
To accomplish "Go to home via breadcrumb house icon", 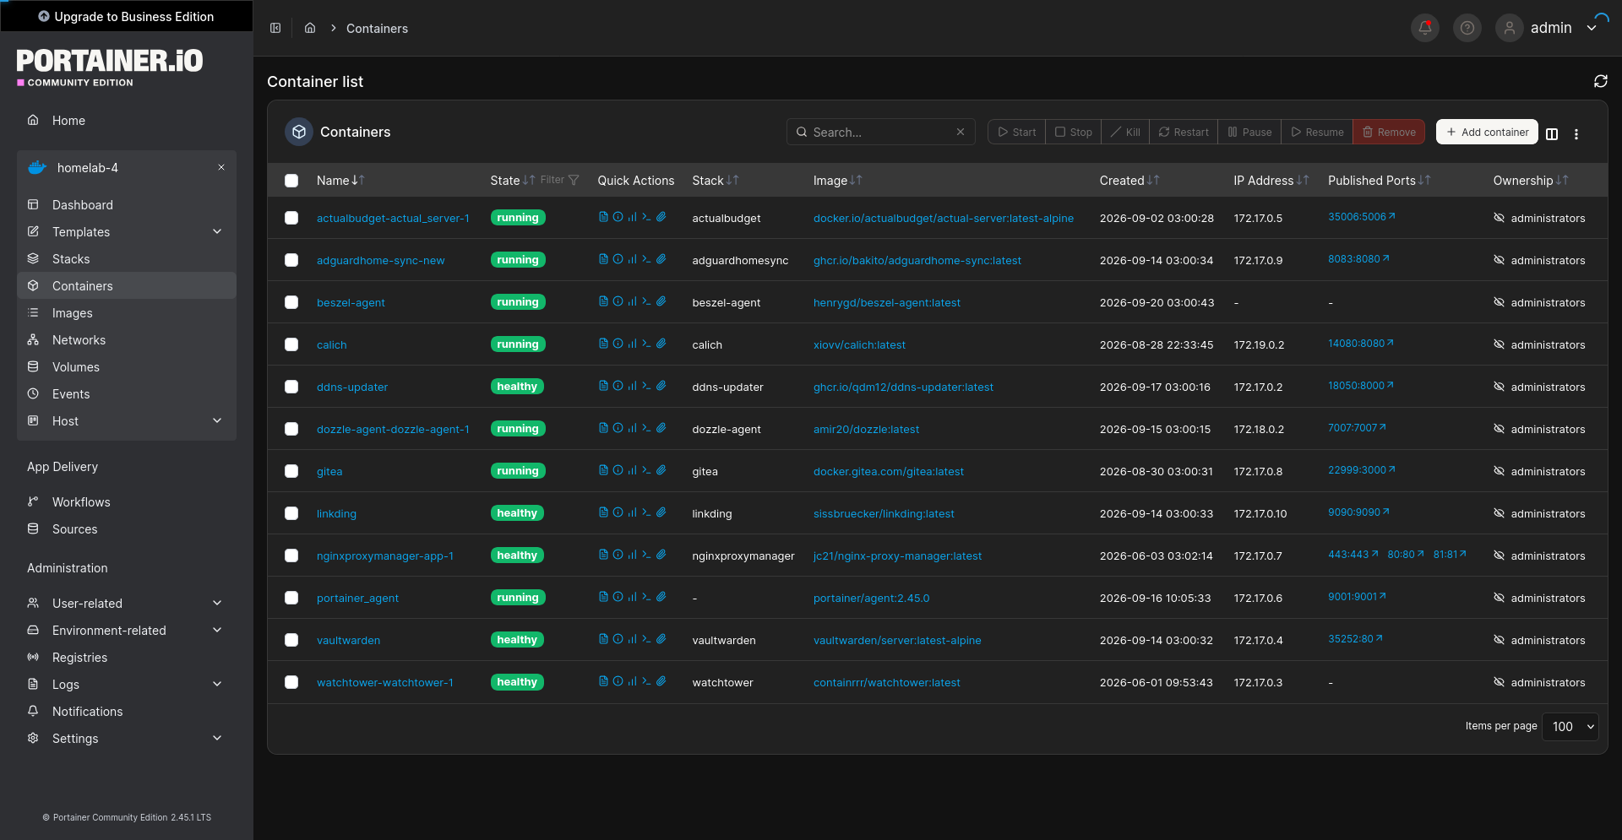I will (x=310, y=28).
